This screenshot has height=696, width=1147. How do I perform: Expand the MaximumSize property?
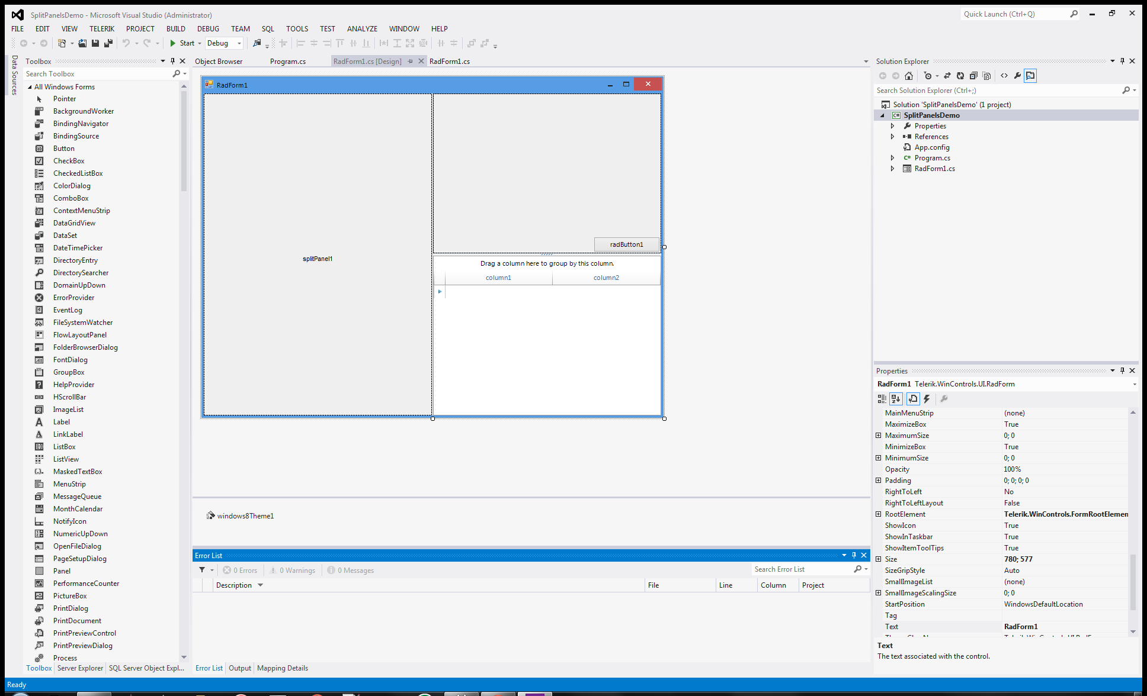point(879,436)
